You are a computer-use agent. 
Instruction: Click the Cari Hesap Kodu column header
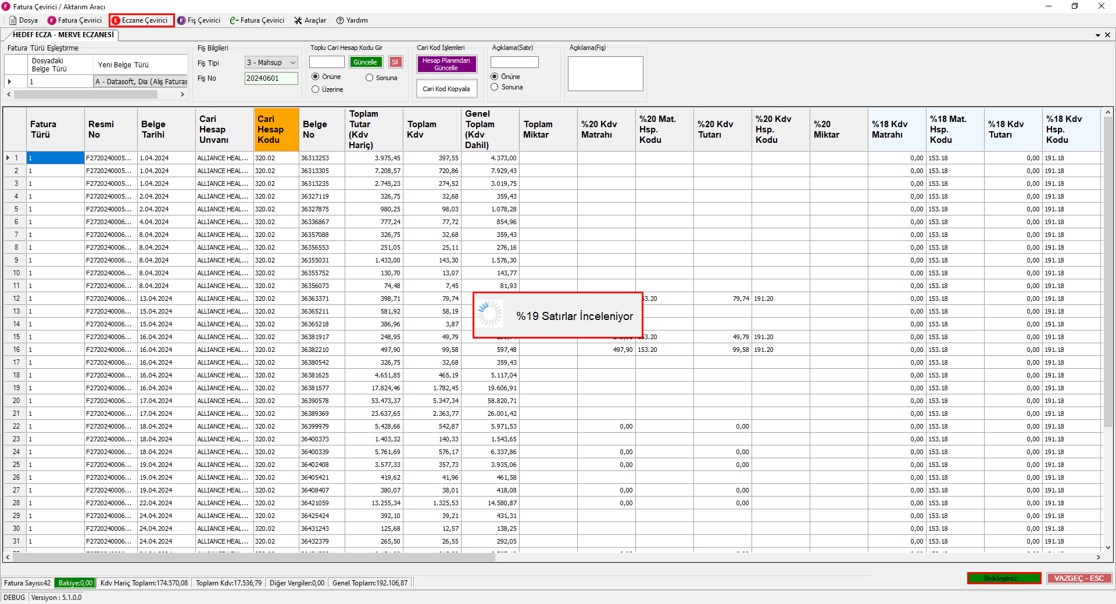pos(276,130)
